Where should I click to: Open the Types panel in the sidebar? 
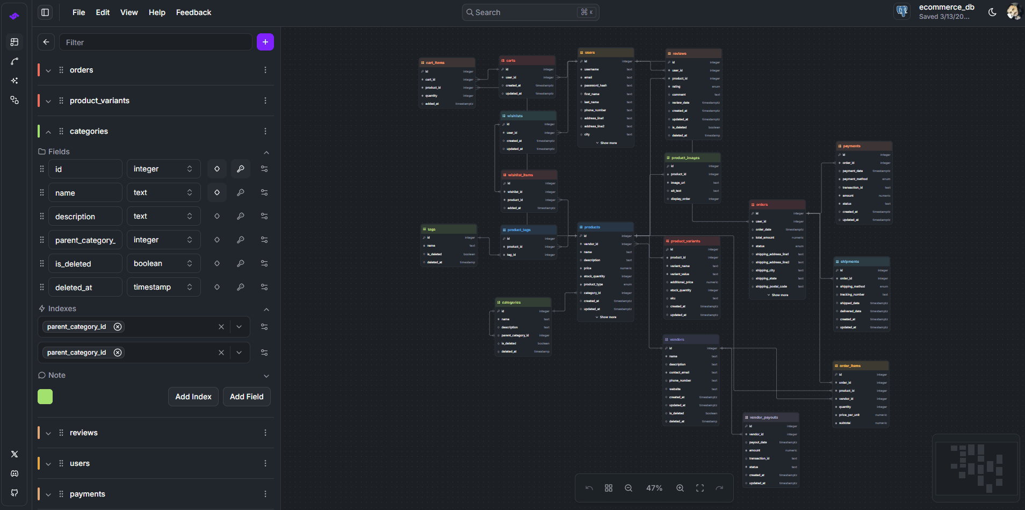pos(15,100)
